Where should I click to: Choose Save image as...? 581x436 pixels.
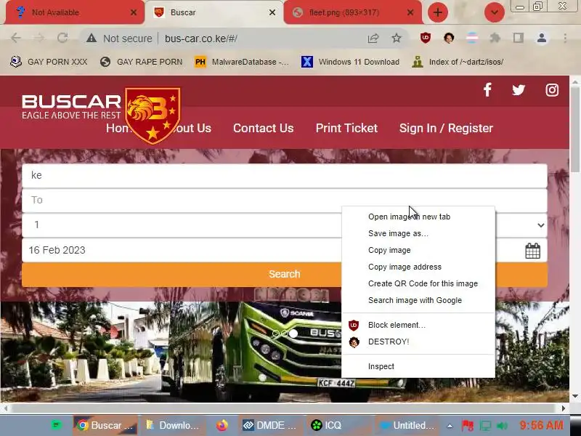point(418,233)
